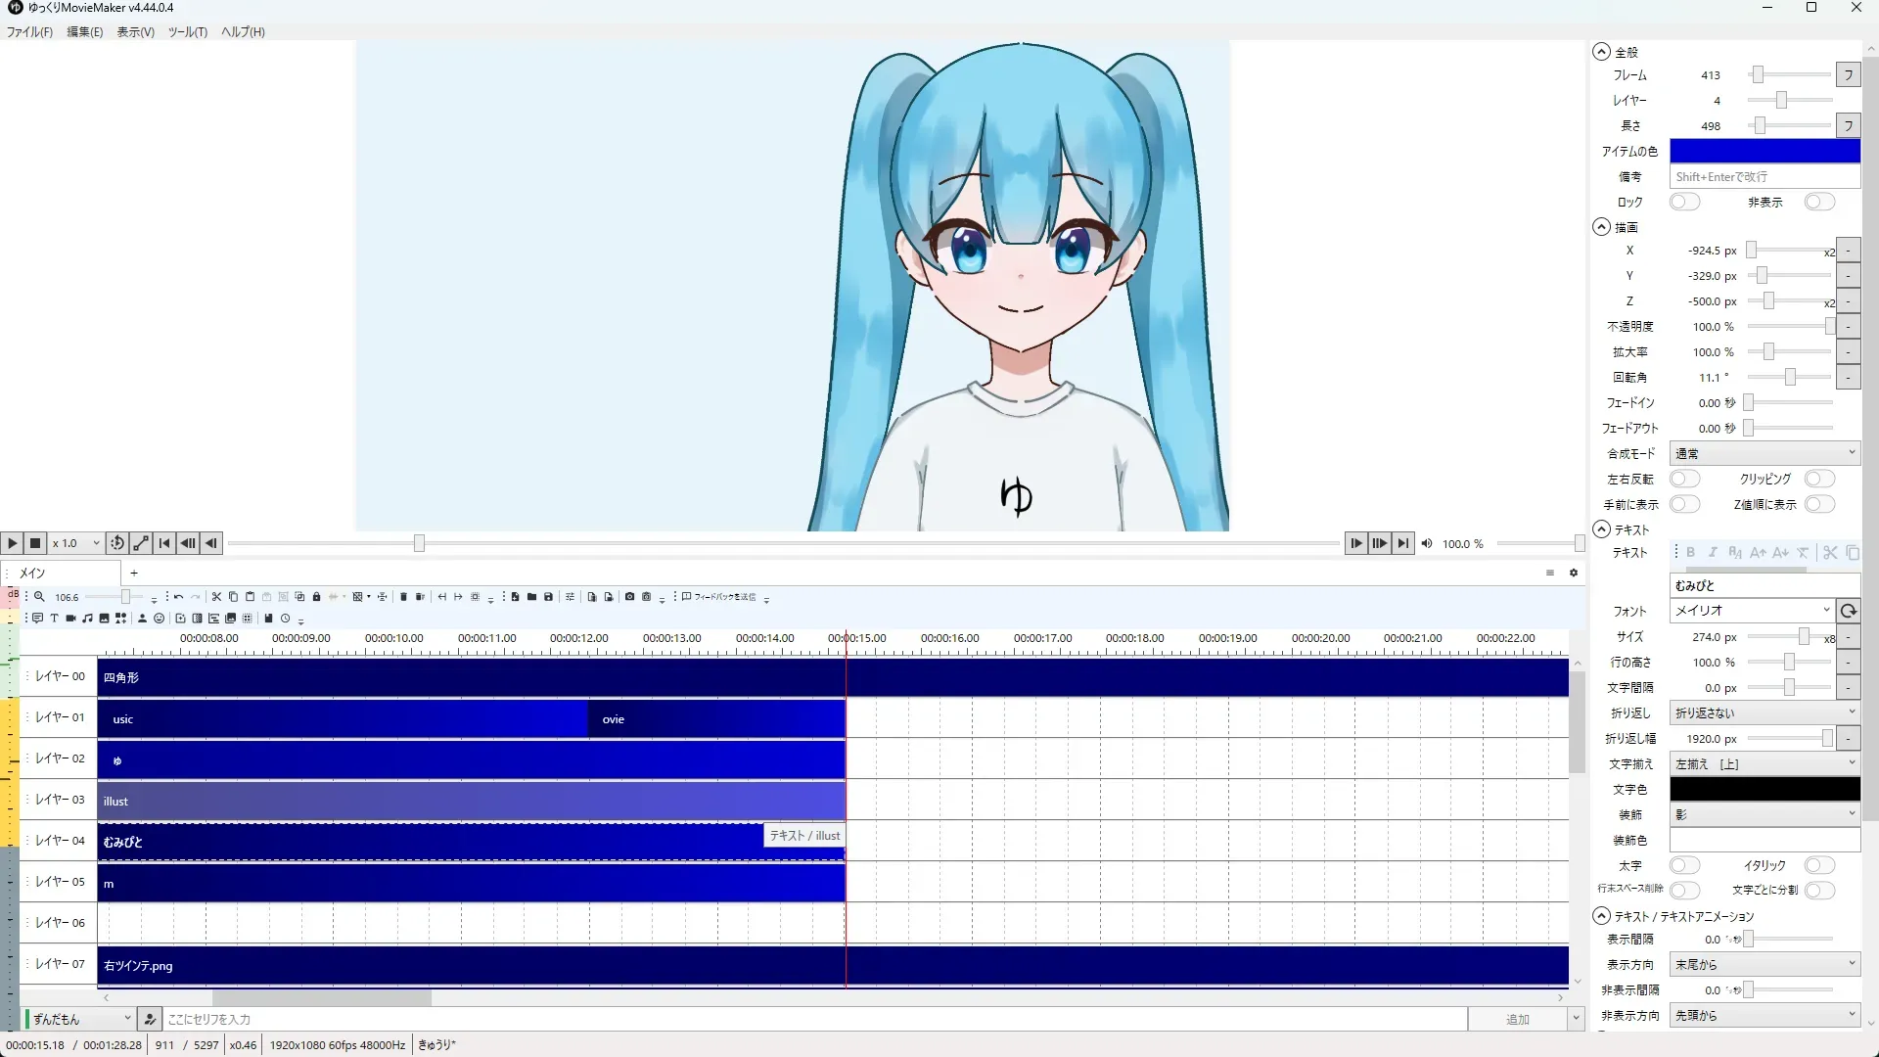Open the 合成モード blend mode dropdown
Screen dimensions: 1879x1057
(x=1764, y=453)
